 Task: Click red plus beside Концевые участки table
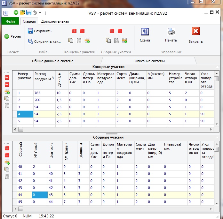(7, 78)
